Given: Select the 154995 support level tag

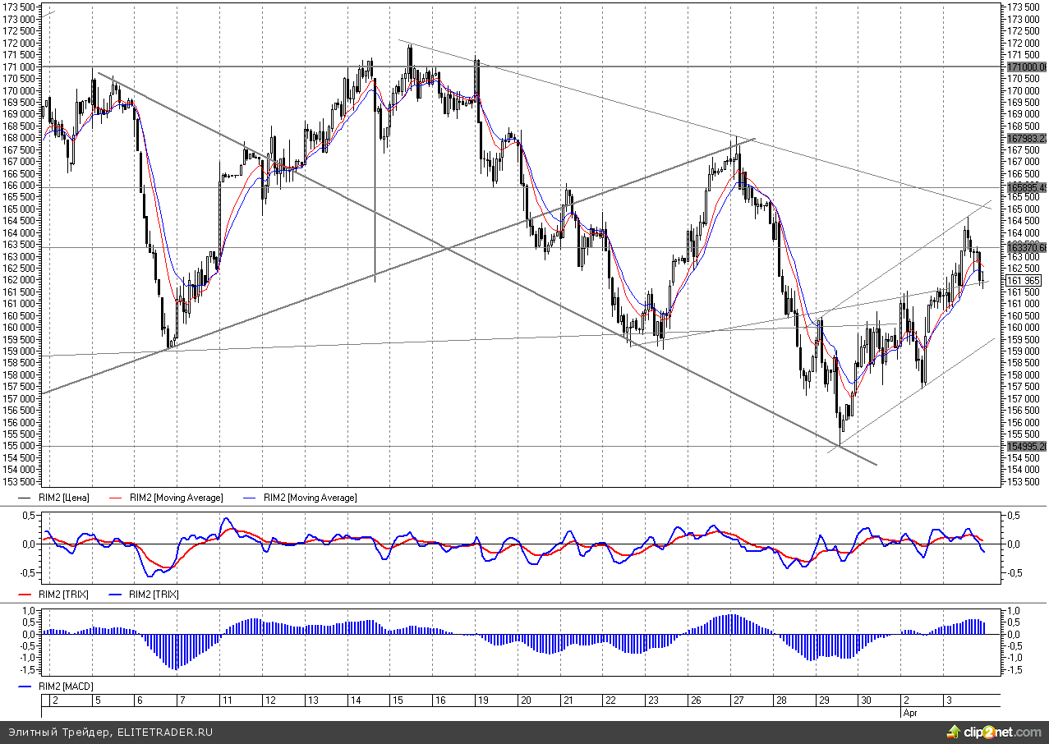Looking at the screenshot, I should (1026, 446).
